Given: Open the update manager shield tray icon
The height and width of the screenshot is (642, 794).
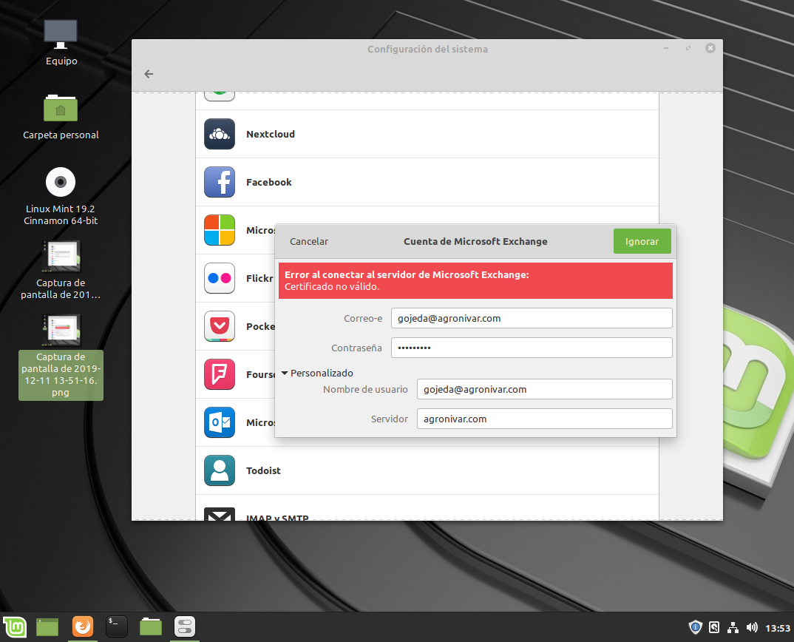Looking at the screenshot, I should point(696,628).
